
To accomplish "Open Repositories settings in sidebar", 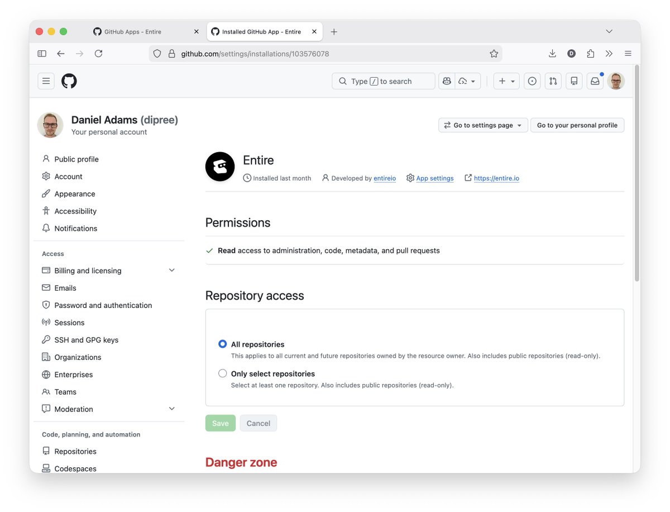I will pyautogui.click(x=75, y=452).
